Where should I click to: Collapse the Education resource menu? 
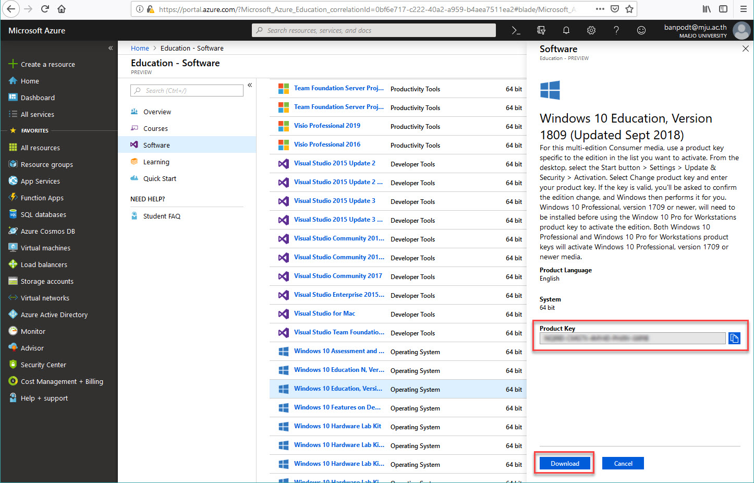point(250,85)
